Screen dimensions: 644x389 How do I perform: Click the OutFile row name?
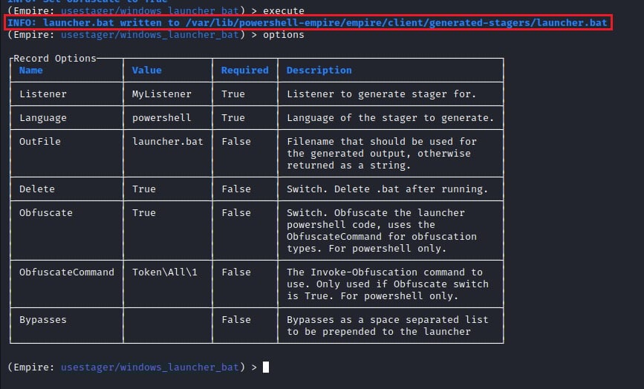pos(40,142)
